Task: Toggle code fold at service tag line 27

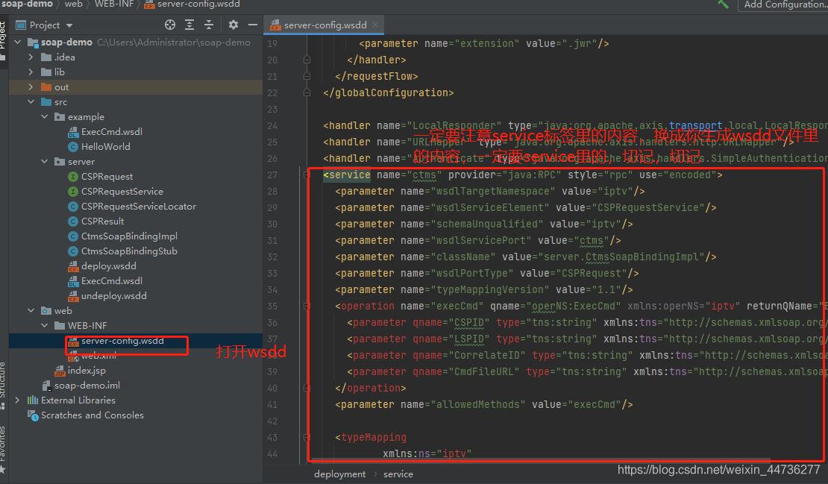Action: point(307,175)
